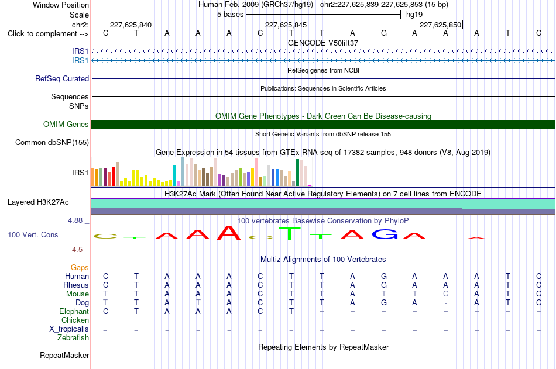
Task: Click 'Short Genetic Variants from dbSNP release 155'
Action: (x=323, y=134)
